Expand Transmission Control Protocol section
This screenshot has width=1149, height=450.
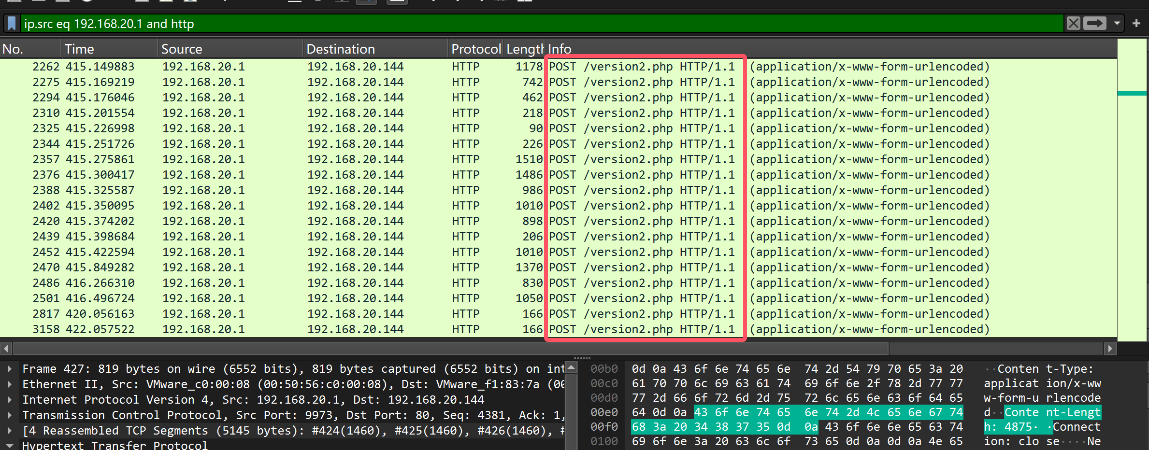click(x=9, y=415)
